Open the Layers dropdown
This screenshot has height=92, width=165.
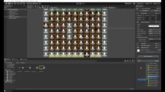pyautogui.click(x=148, y=4)
